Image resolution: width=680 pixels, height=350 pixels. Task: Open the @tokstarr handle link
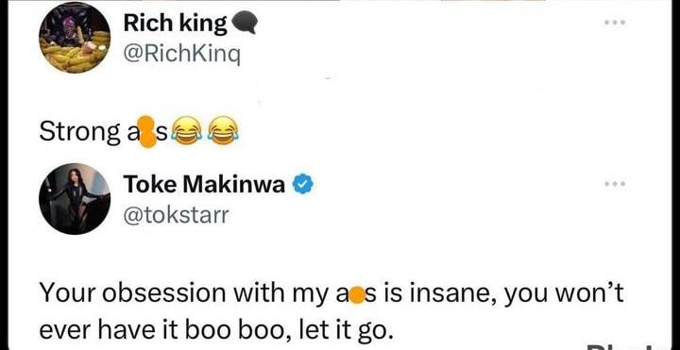pyautogui.click(x=176, y=215)
